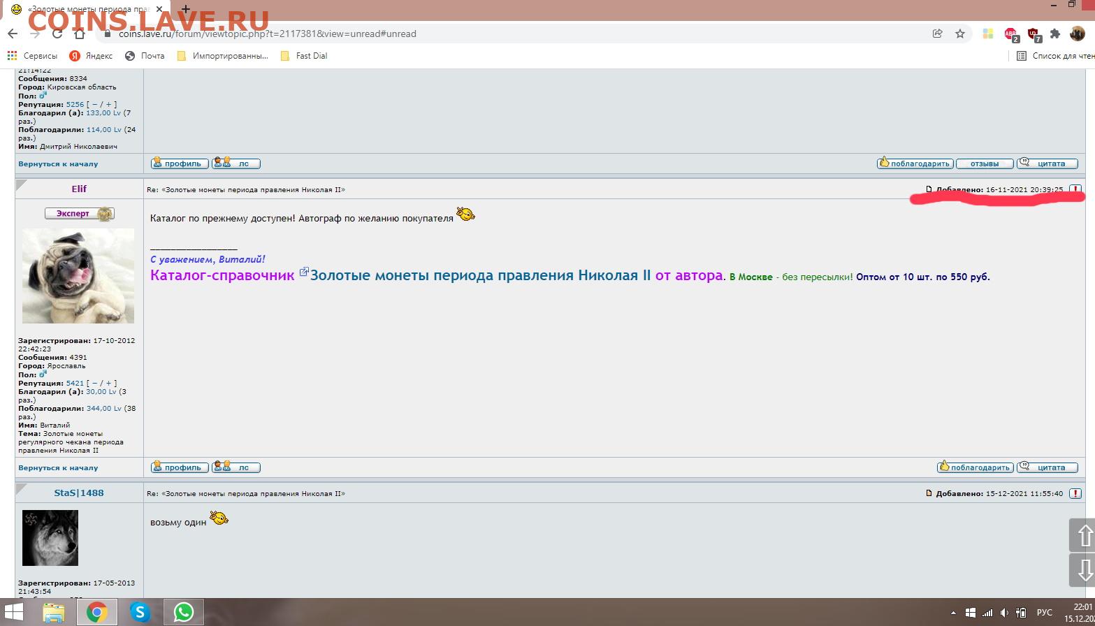View Elif's pug avatar image

click(x=78, y=276)
